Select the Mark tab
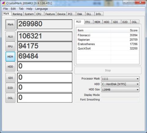Screen dimensions: 147x133 7,14
